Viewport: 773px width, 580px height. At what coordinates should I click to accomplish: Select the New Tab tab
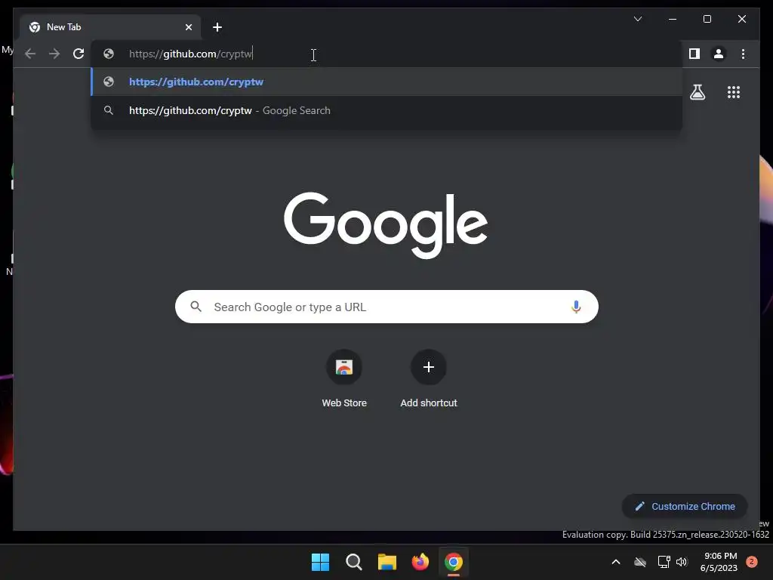(x=110, y=27)
